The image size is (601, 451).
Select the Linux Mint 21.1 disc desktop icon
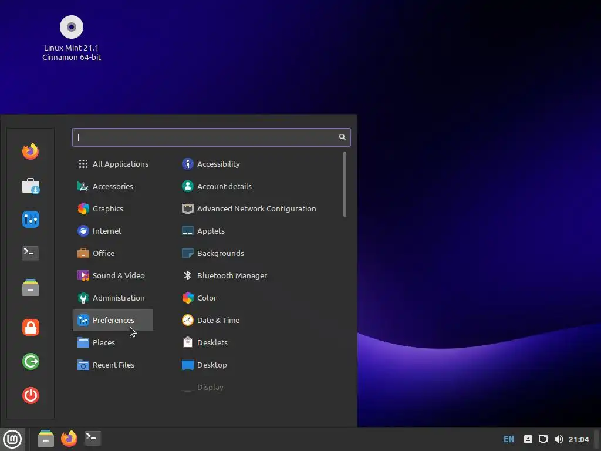pyautogui.click(x=72, y=38)
